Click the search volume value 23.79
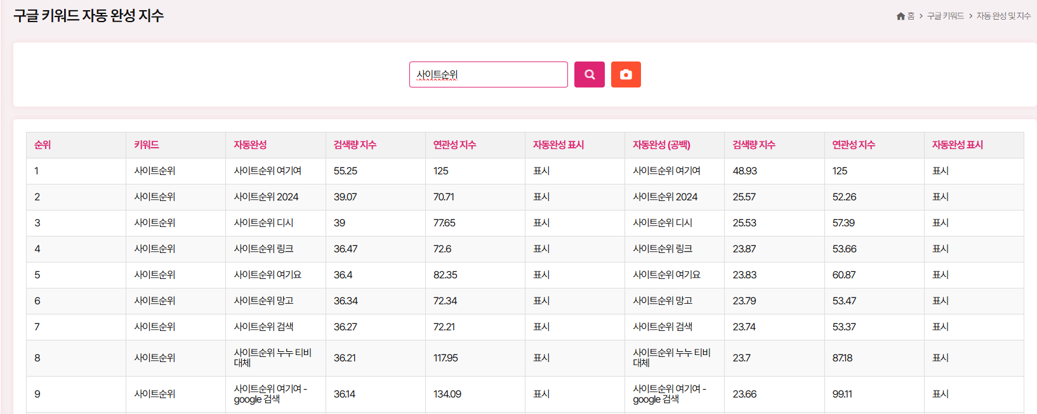Image resolution: width=1037 pixels, height=414 pixels. pyautogui.click(x=744, y=301)
